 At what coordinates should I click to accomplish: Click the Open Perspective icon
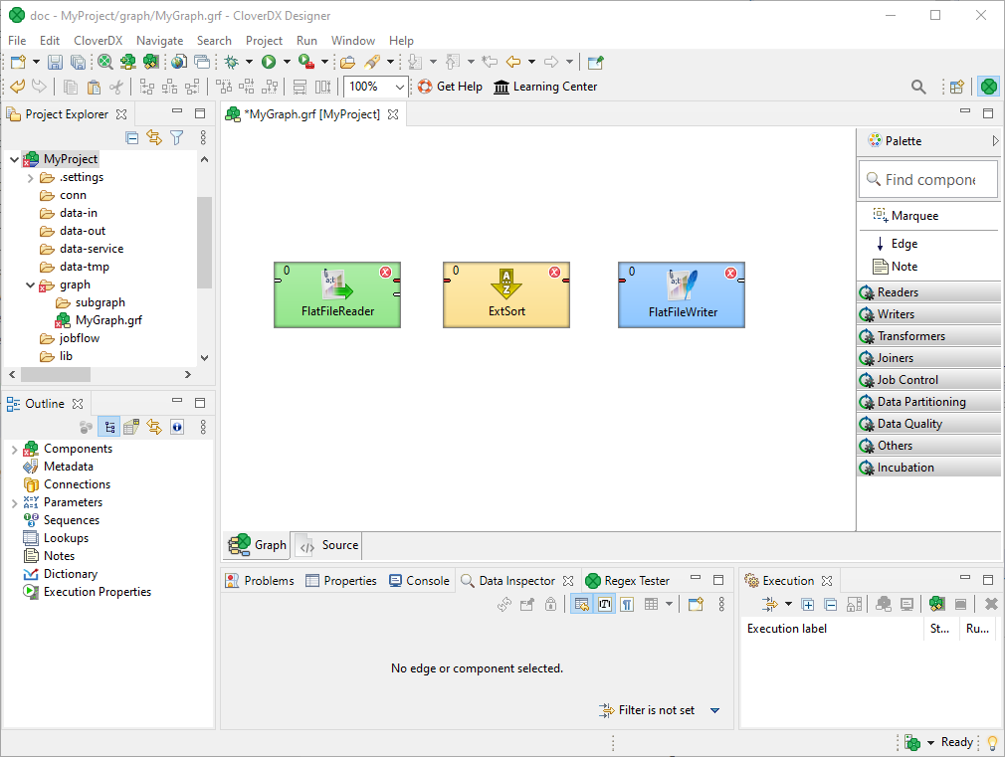957,87
